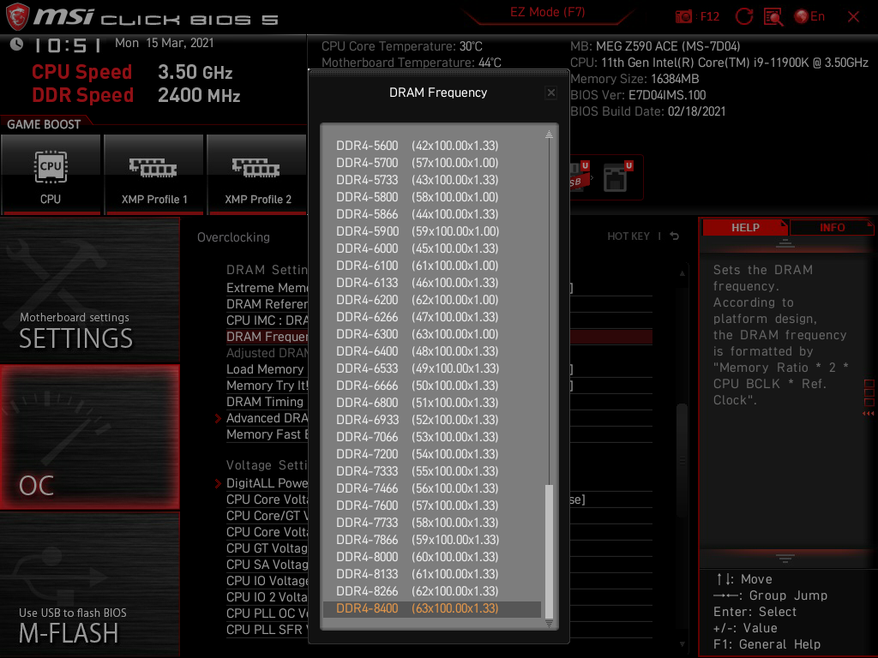
Task: Select DDR4-5600 (42x100.00x1.33)
Action: (x=432, y=146)
